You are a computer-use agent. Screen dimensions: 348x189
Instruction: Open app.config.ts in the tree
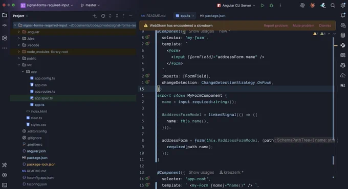(45, 78)
